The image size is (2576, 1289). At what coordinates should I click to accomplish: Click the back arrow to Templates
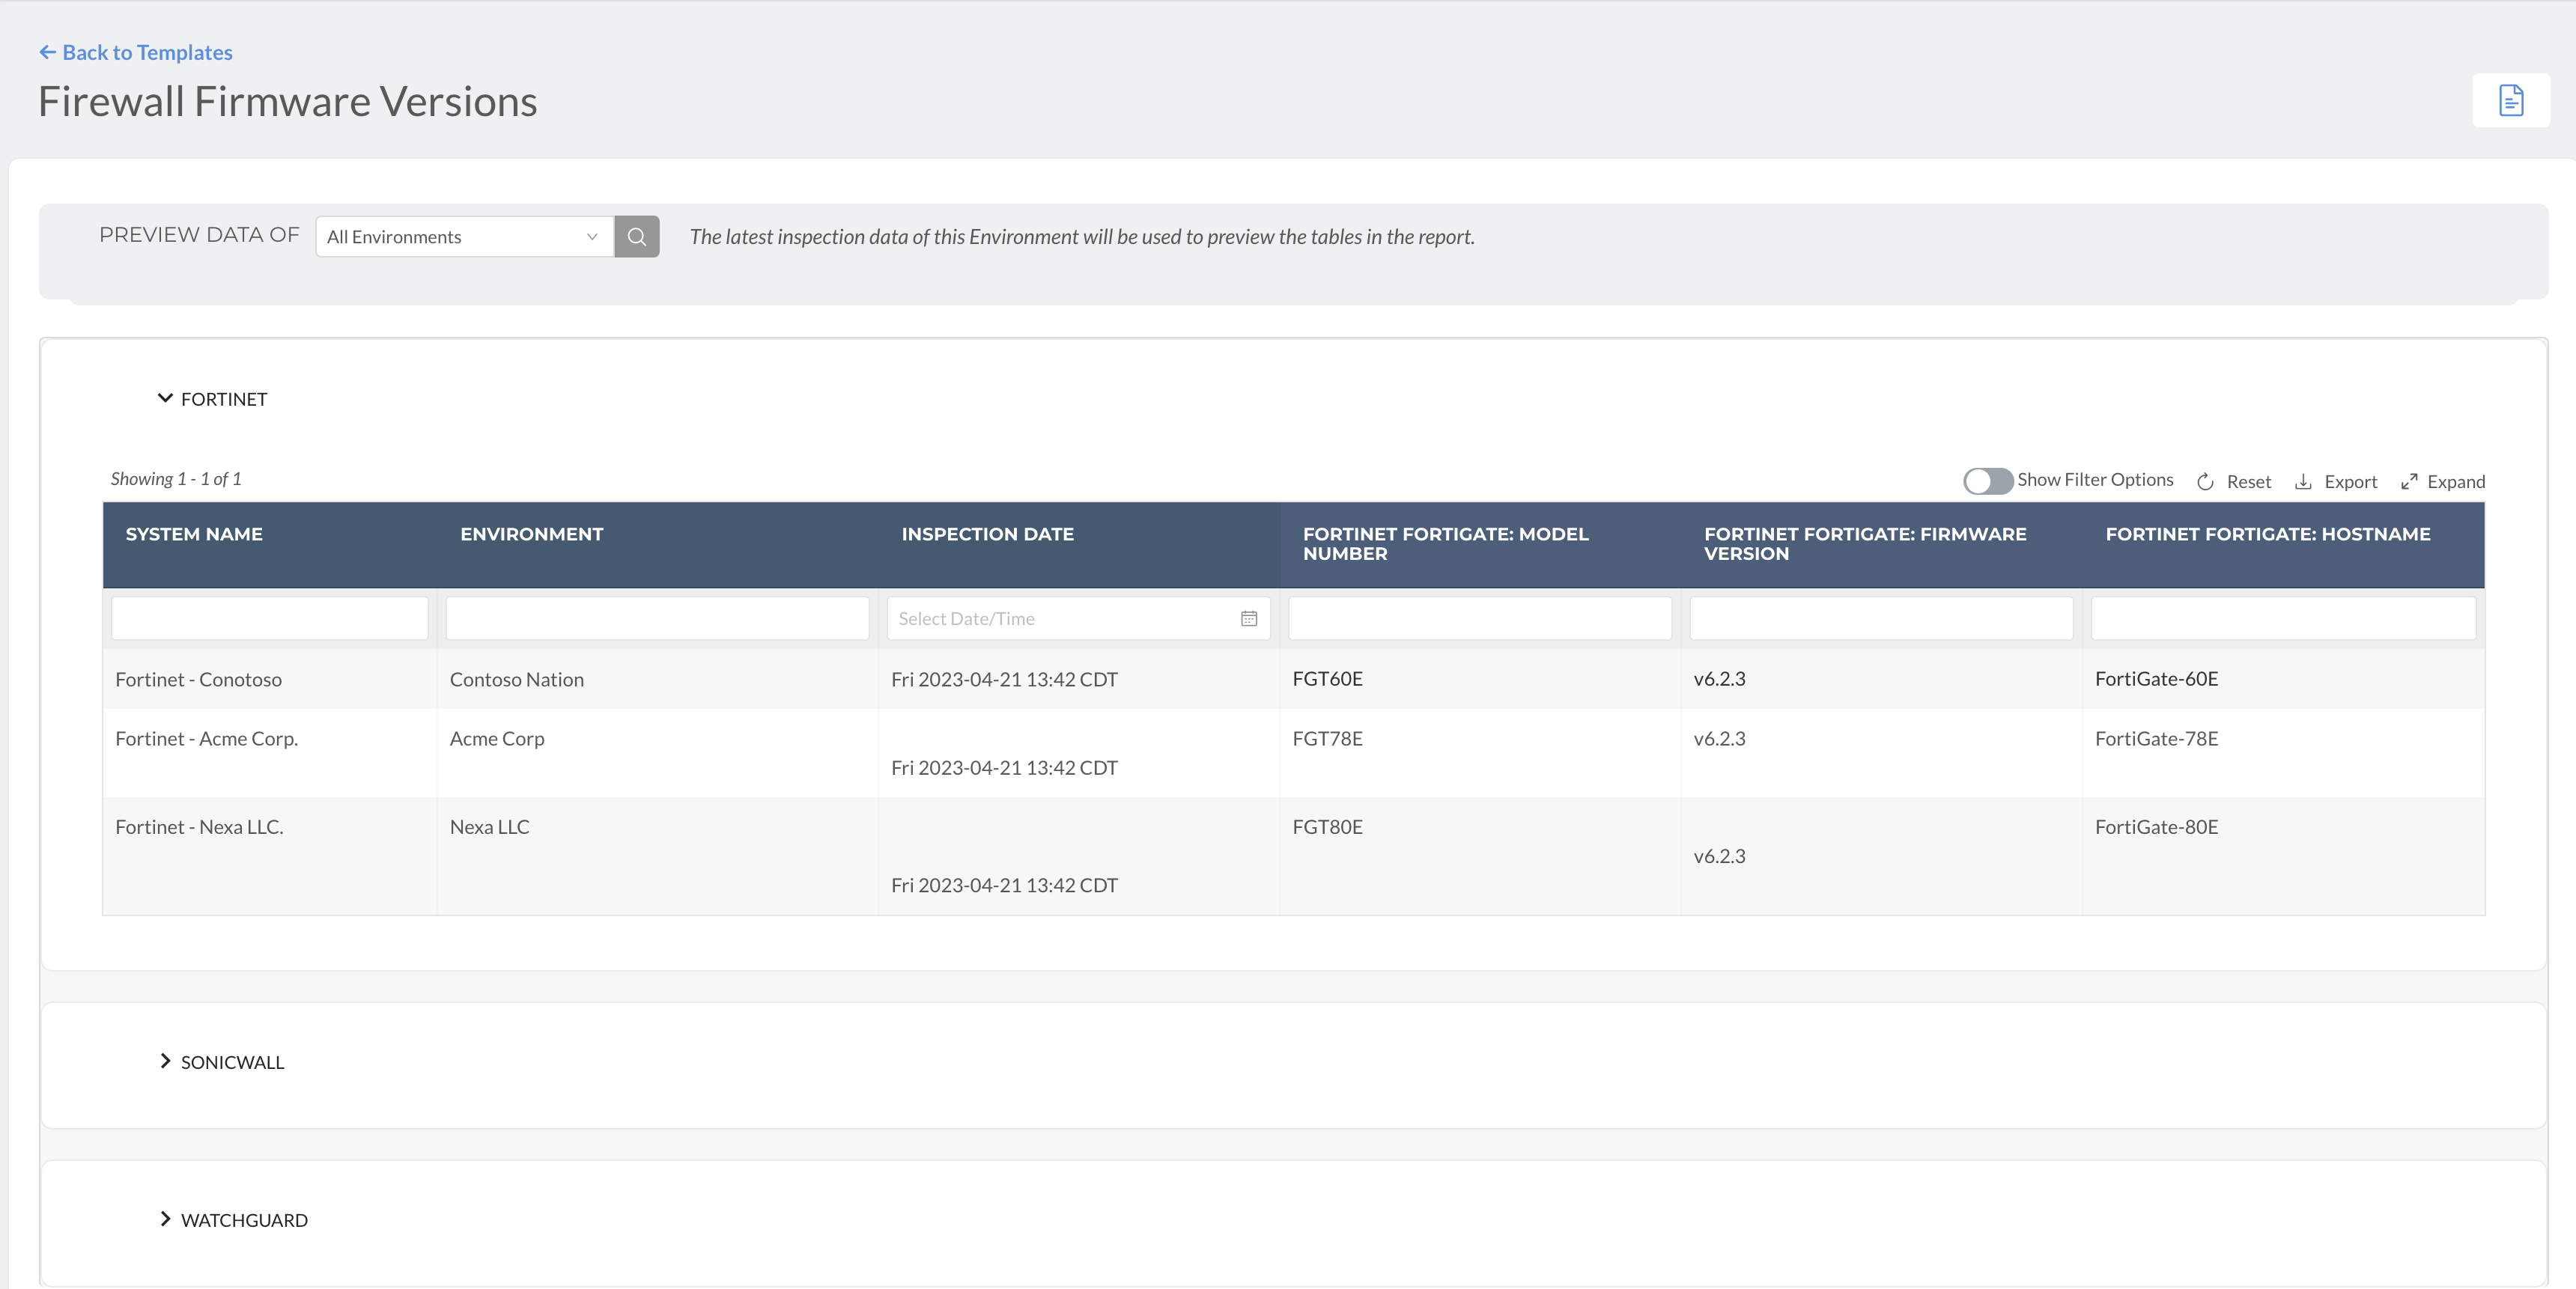pos(47,52)
